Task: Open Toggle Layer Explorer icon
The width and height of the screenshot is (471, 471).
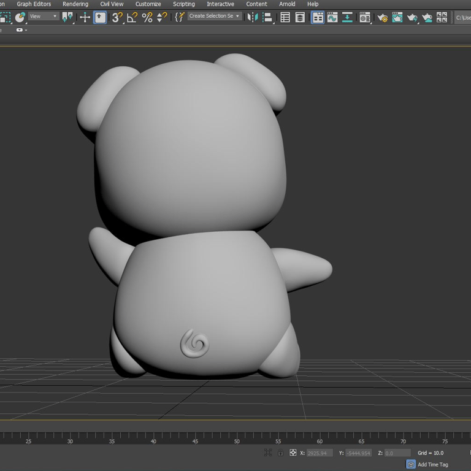Action: 300,17
